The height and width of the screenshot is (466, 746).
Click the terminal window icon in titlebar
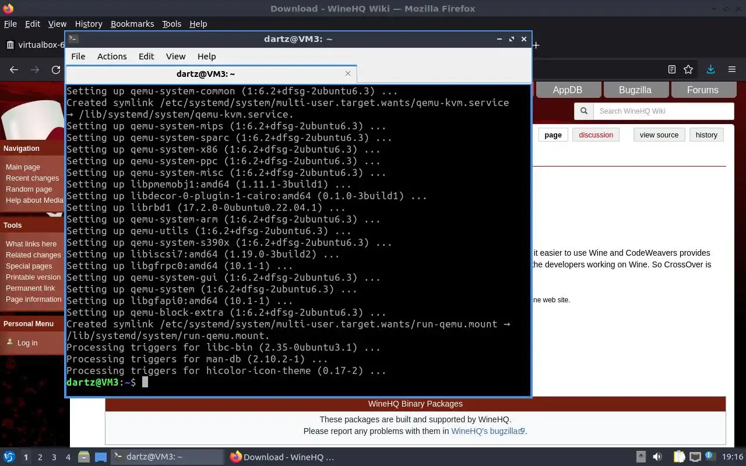73,39
